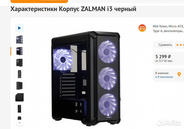Select the last partially visible thumbnail

(x=19, y=118)
